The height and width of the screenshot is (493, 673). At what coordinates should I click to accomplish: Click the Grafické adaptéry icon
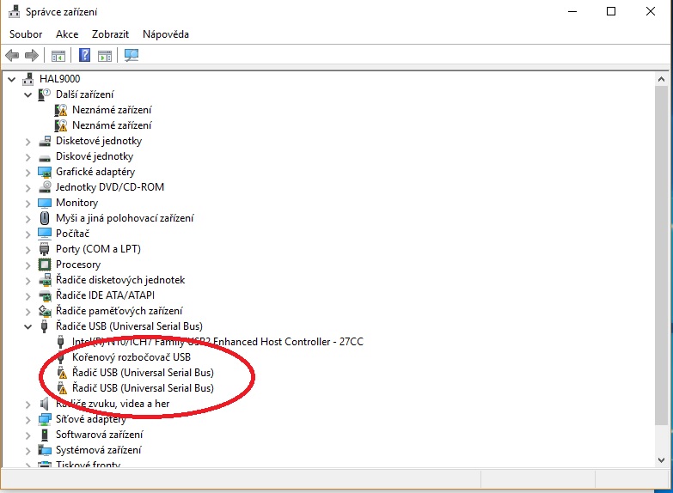click(46, 172)
